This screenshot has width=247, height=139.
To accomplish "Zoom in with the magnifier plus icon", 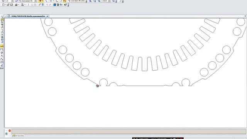I will click(x=90, y=1).
